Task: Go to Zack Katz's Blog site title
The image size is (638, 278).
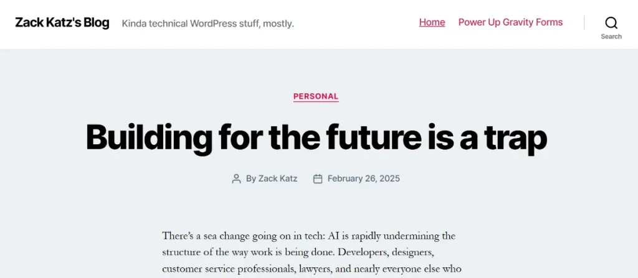Action: click(62, 23)
